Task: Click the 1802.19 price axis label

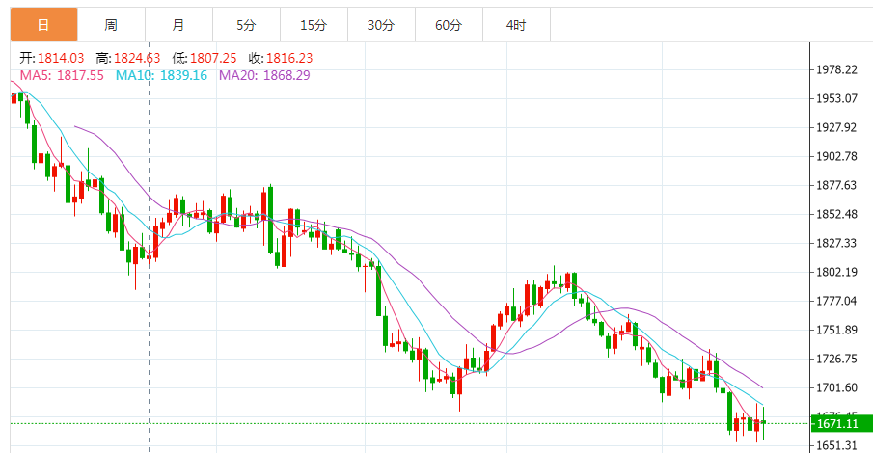Action: click(x=836, y=272)
